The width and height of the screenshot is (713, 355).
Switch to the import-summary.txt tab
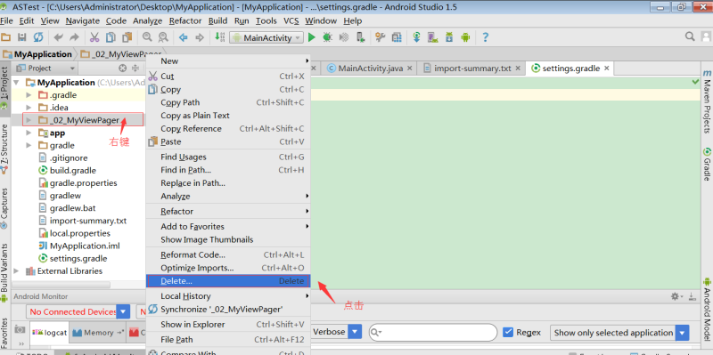[x=472, y=69]
